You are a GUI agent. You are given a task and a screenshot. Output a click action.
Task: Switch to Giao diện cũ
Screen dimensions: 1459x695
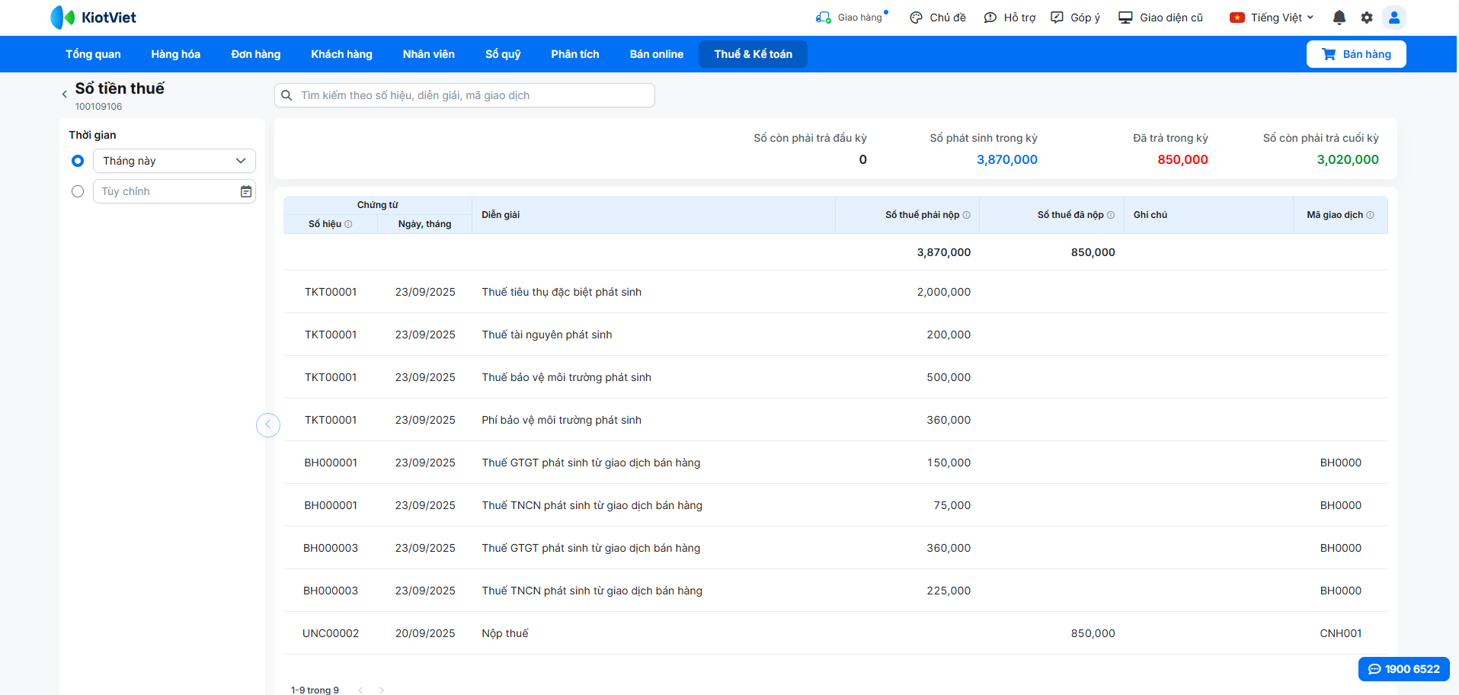pyautogui.click(x=1160, y=18)
